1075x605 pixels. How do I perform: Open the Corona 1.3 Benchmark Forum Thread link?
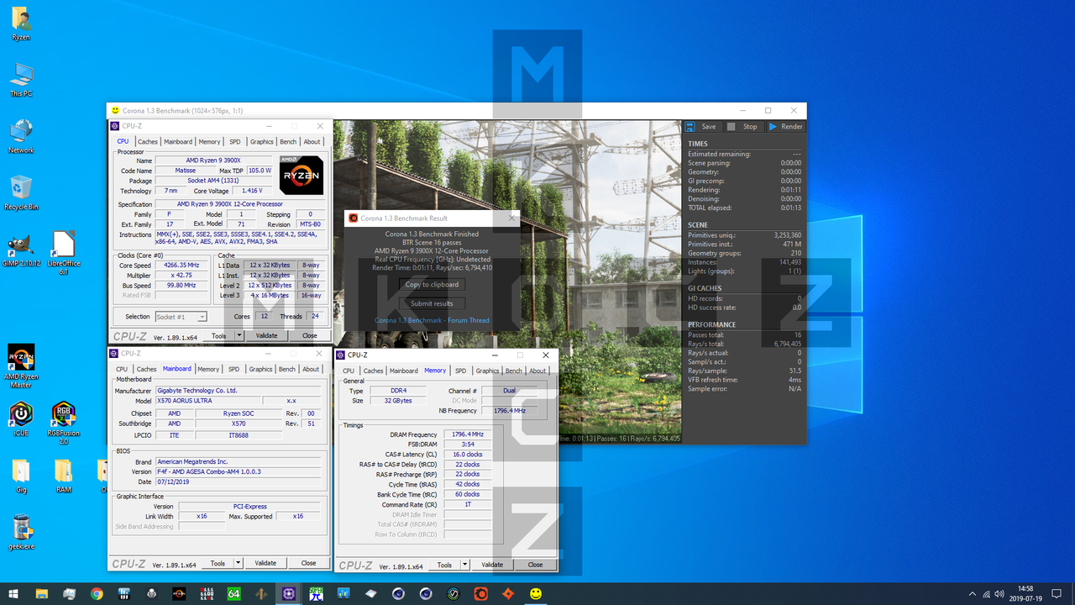point(432,320)
